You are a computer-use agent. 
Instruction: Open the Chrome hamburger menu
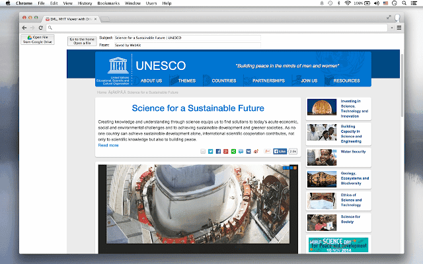399,28
